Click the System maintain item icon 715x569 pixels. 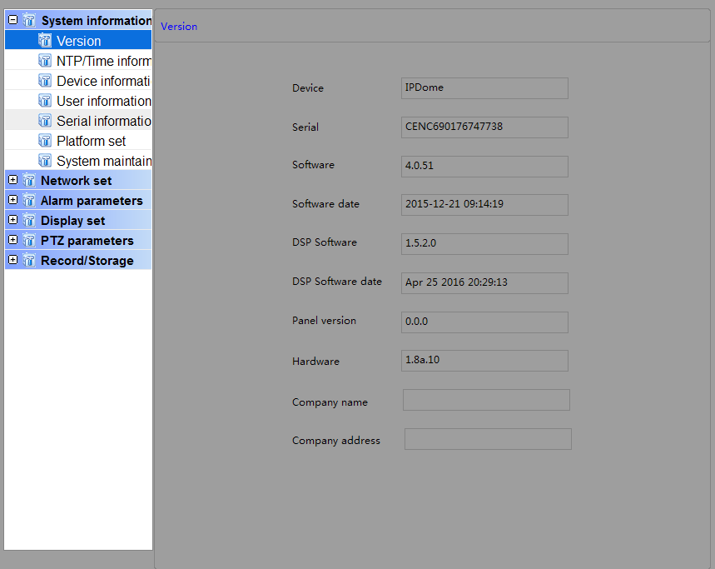[x=45, y=161]
